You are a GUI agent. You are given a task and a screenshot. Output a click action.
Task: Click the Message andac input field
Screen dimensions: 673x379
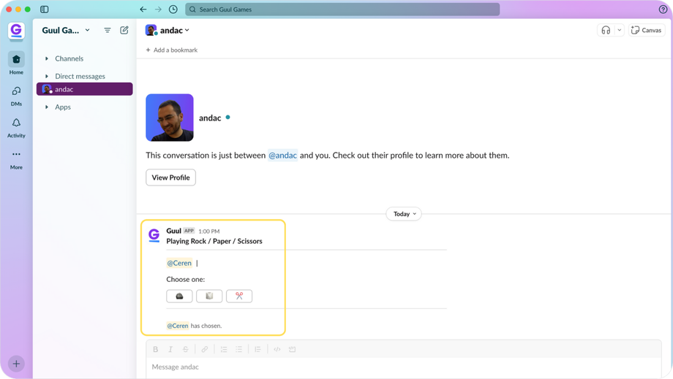coord(404,367)
